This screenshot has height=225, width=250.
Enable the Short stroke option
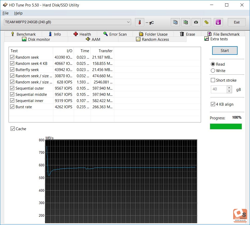point(213,80)
